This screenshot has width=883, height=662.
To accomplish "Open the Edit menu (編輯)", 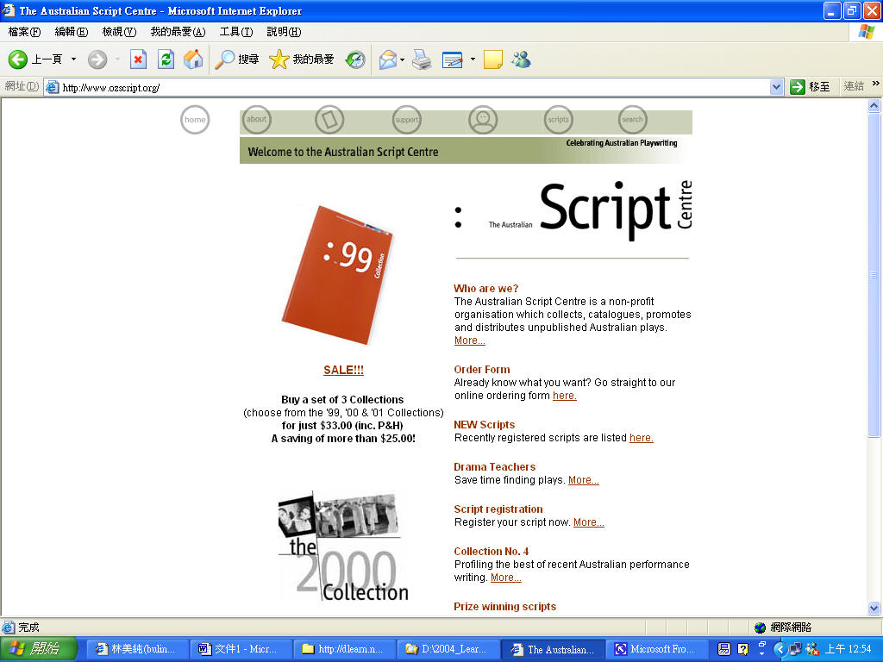I will pyautogui.click(x=72, y=32).
